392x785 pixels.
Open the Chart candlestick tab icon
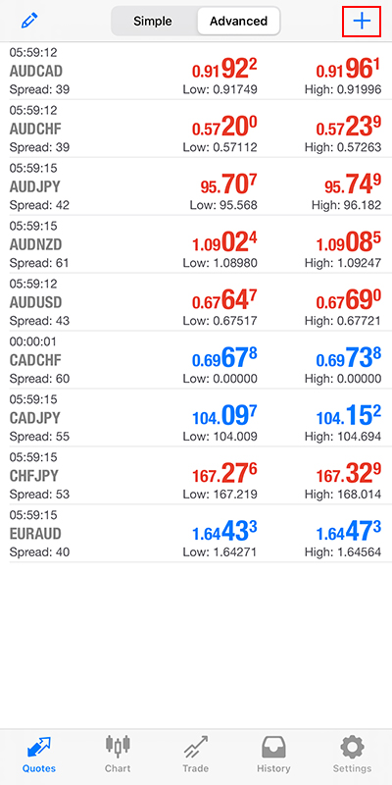pyautogui.click(x=118, y=747)
